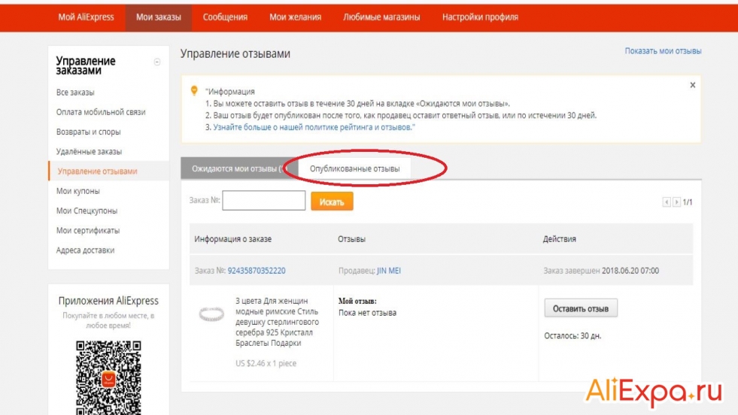Open the bracelet product thumbnail
Viewport: 738px width, 415px height.
pyautogui.click(x=211, y=315)
